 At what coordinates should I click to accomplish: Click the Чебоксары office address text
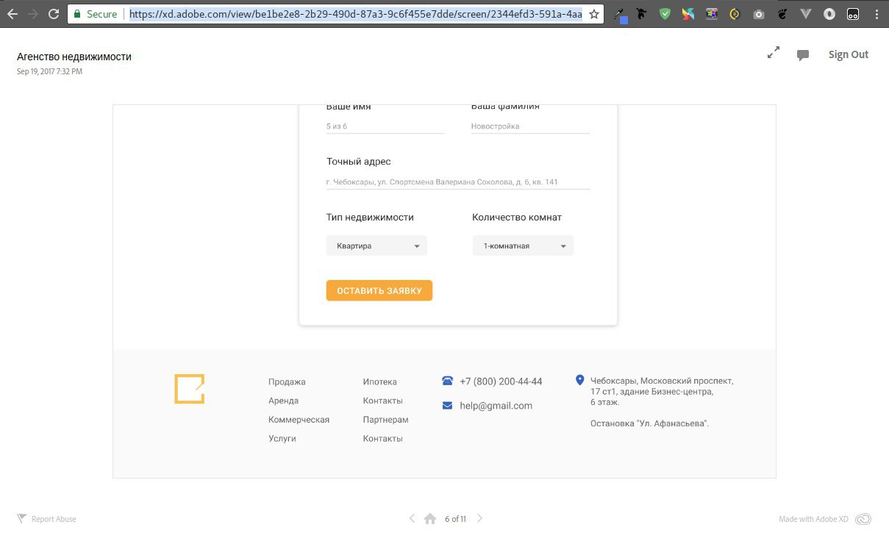[x=662, y=392]
